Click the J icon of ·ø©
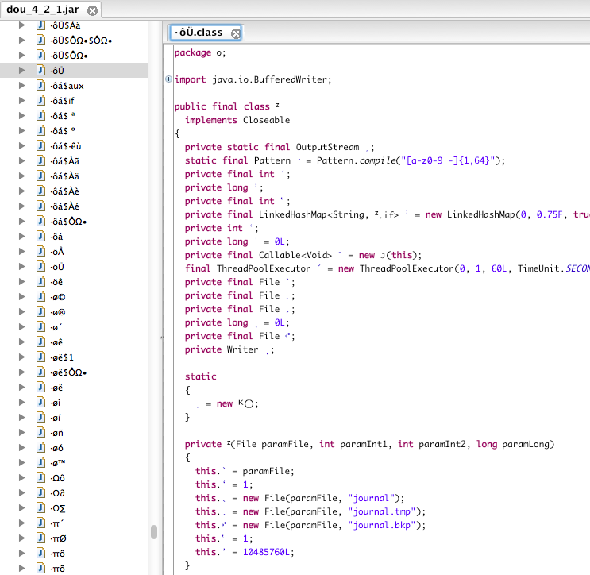Viewport: 590px width, 575px height. coord(40,297)
